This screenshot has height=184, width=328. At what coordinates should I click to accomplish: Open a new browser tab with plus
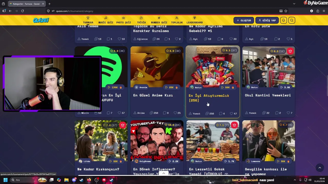tap(49, 4)
